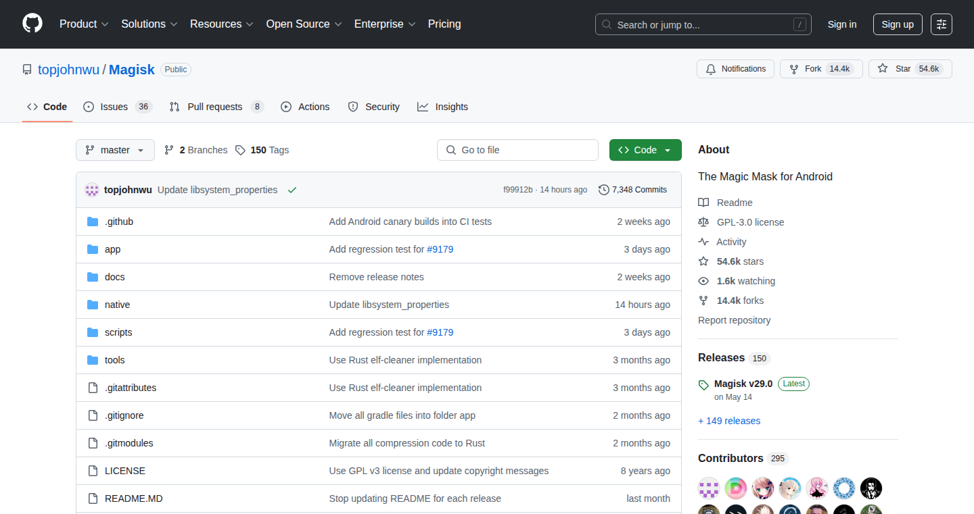The width and height of the screenshot is (974, 514).
Task: View the 2 Branches link
Action: [195, 150]
